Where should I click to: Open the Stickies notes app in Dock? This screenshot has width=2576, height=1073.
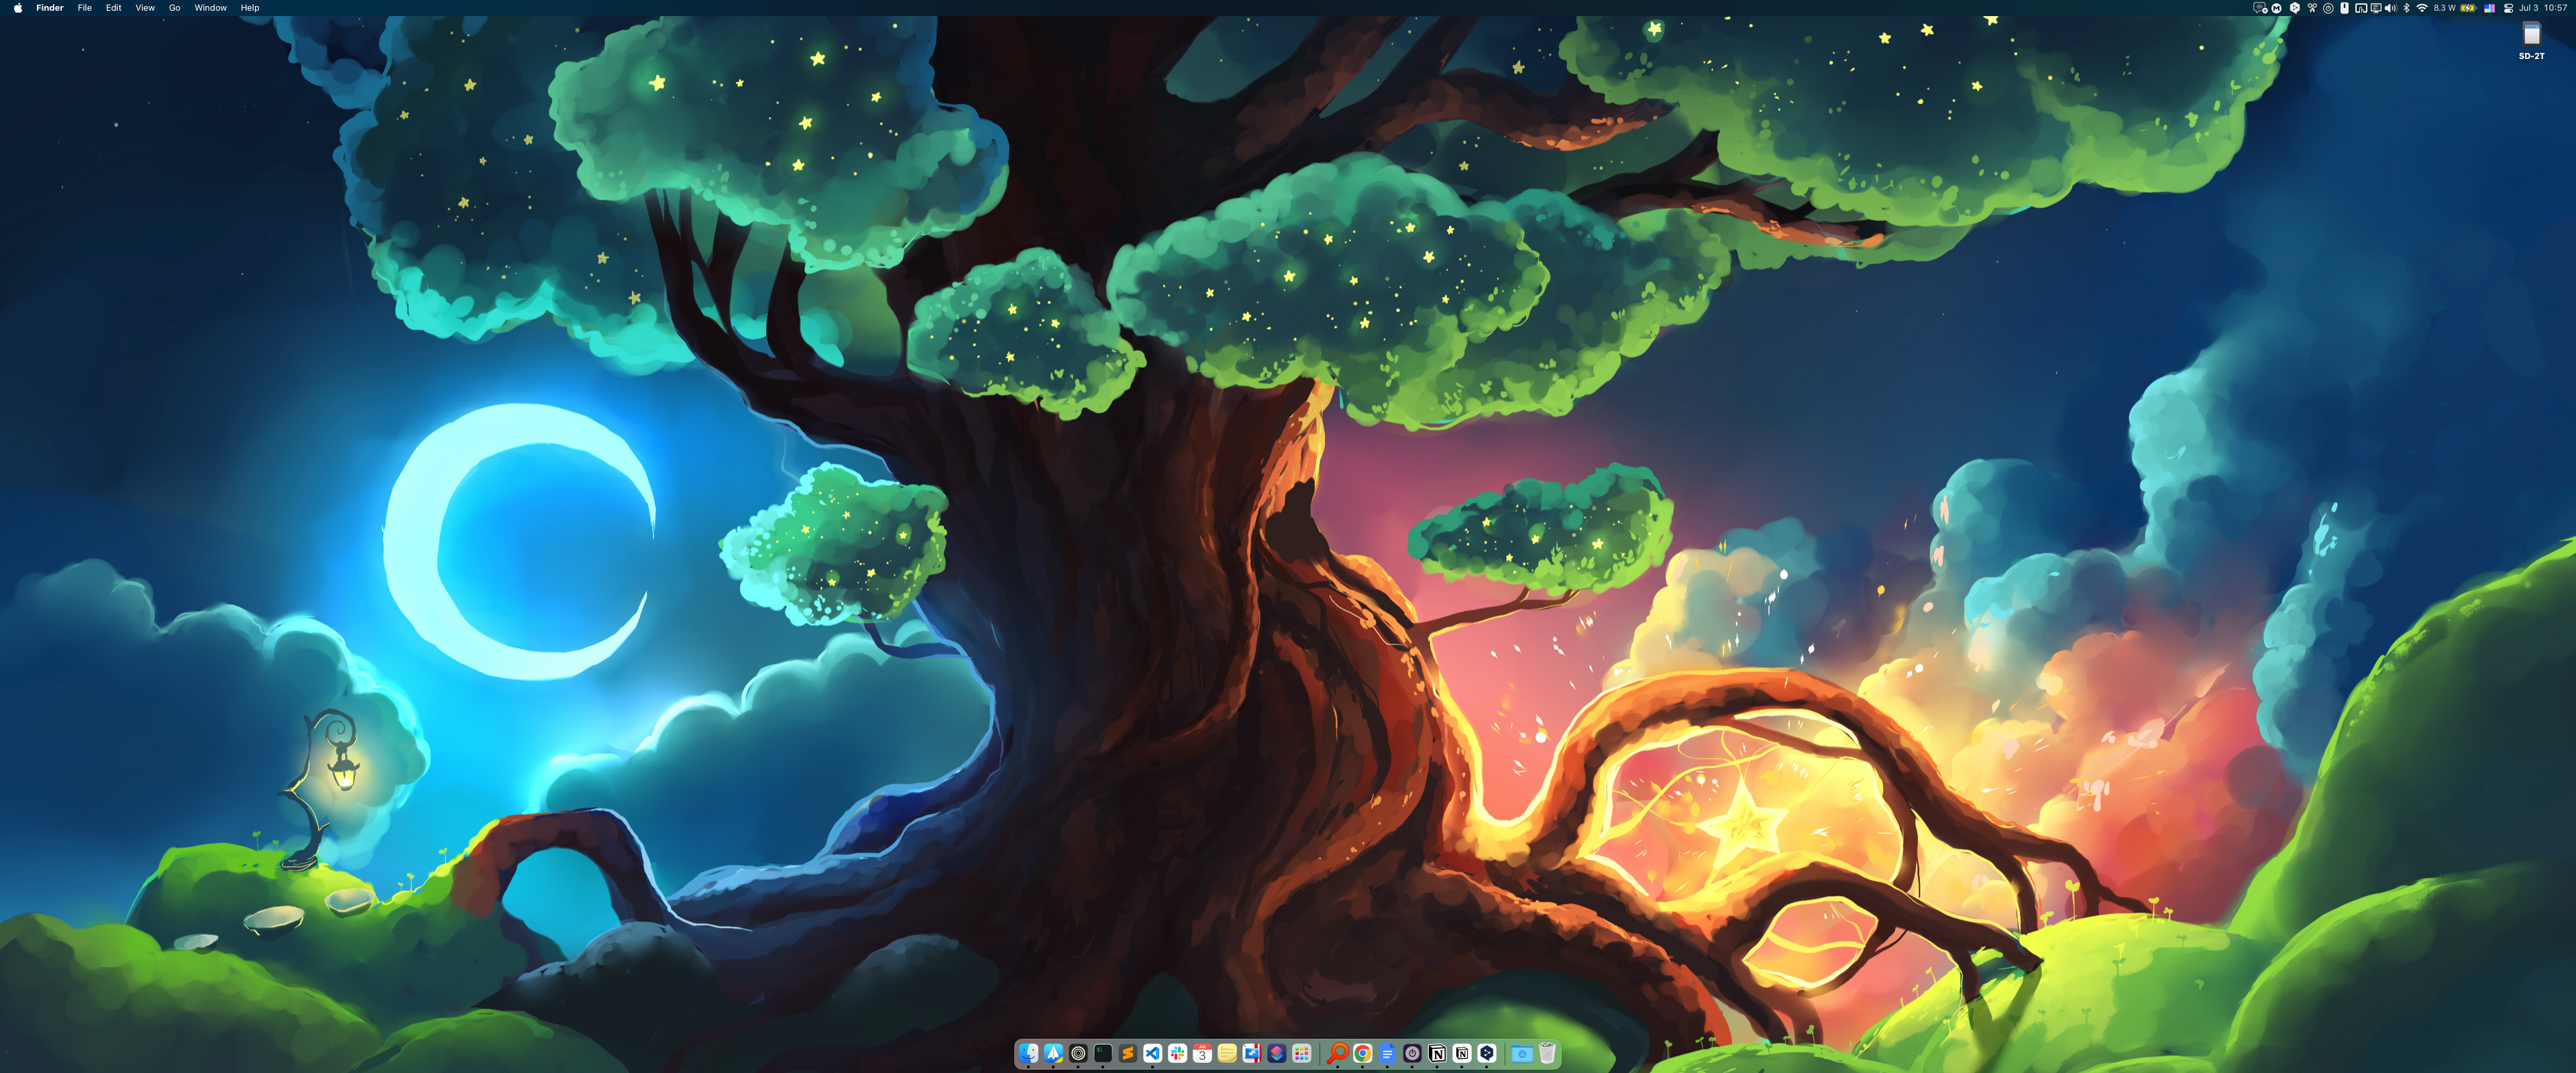[1227, 1053]
